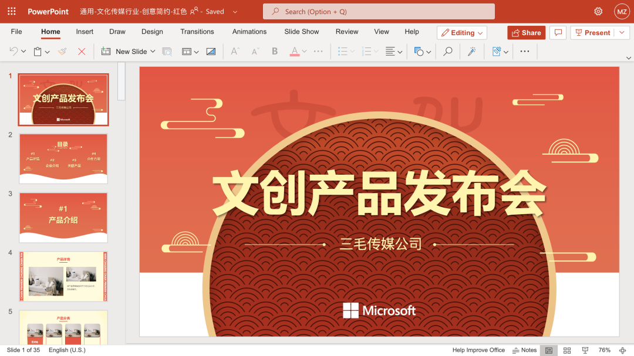
Task: Apply the font color A icon
Action: click(x=294, y=52)
